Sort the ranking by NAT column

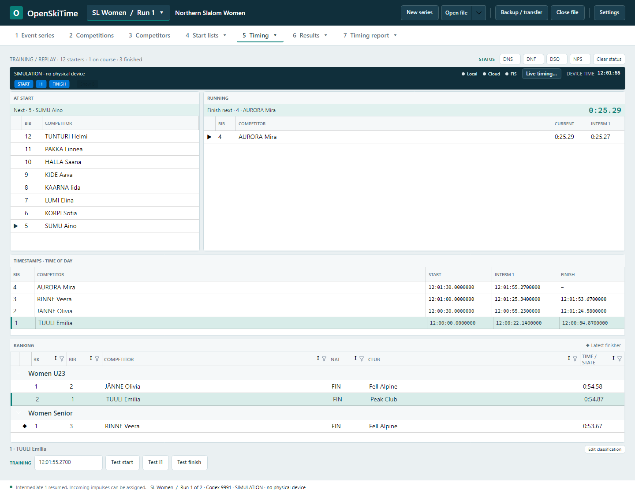[x=355, y=358]
